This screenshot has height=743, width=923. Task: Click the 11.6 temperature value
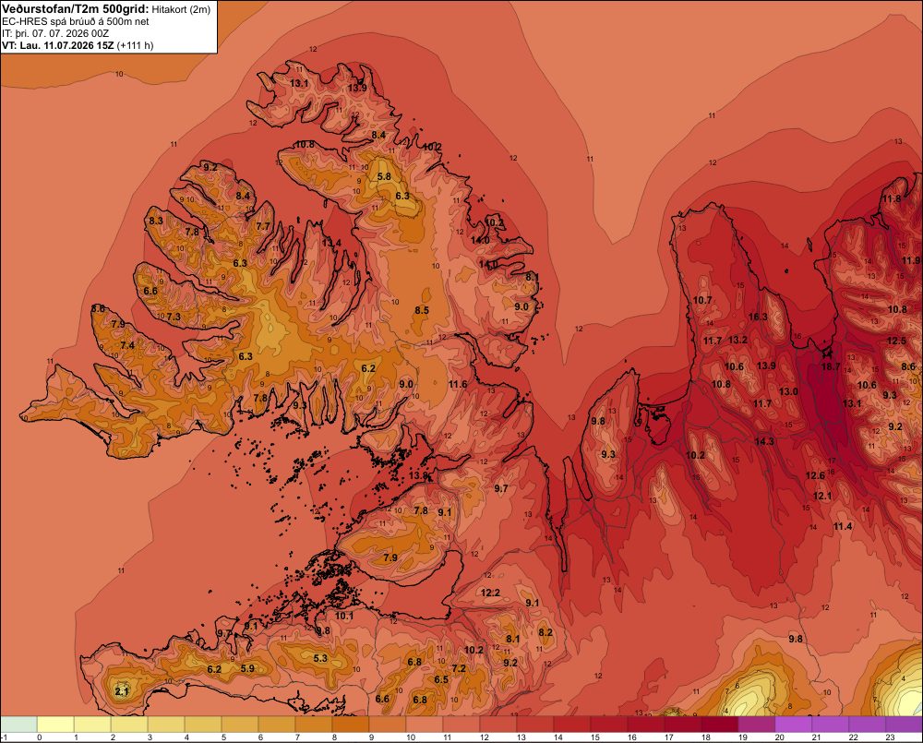pos(458,385)
